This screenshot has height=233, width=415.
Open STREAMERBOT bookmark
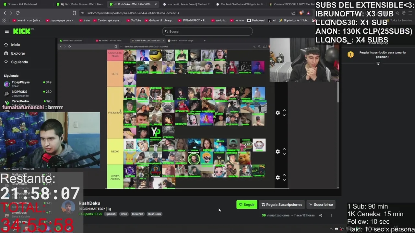192,20
